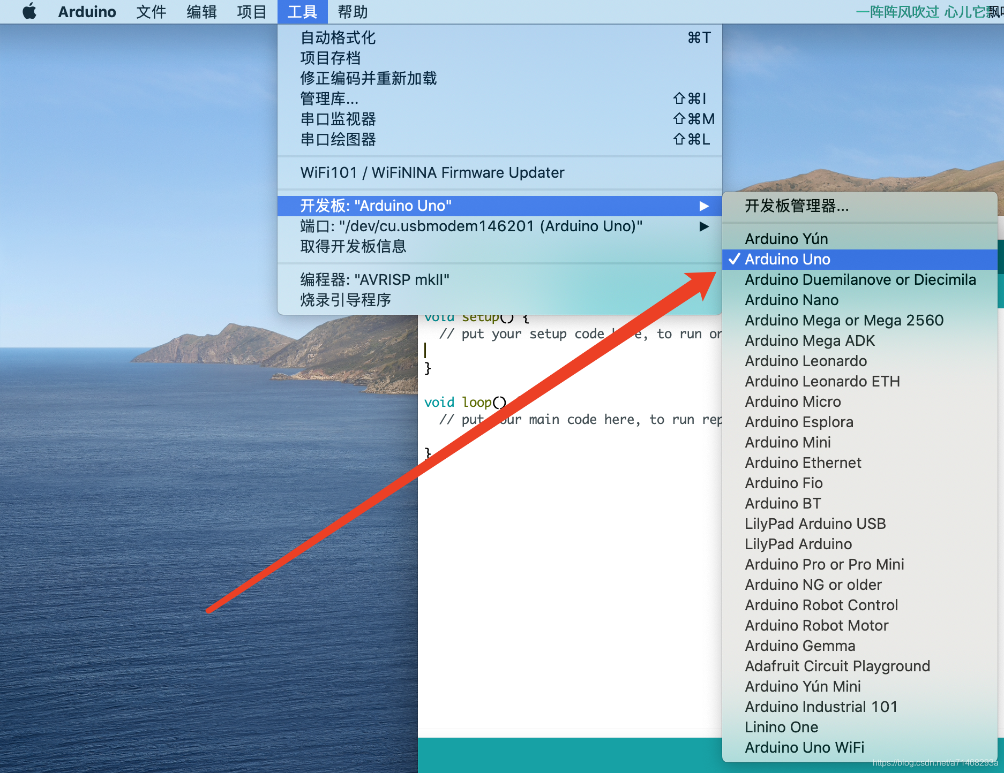
Task: Choose Arduino BT from board list
Action: (x=859, y=503)
